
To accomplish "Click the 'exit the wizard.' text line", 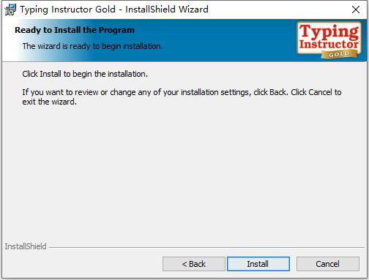I will tap(50, 102).
